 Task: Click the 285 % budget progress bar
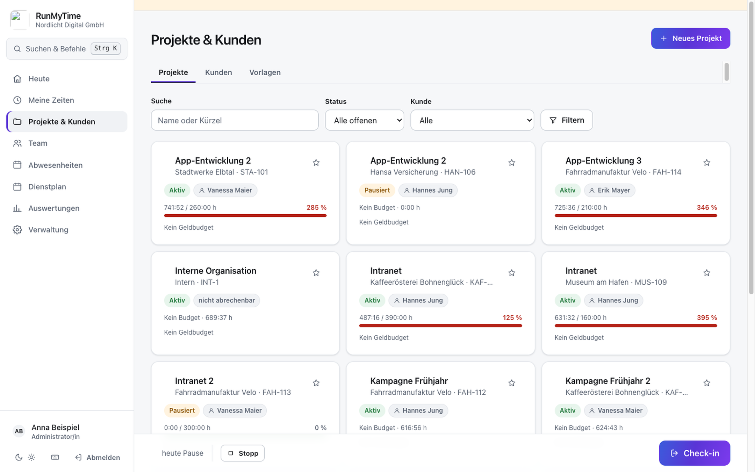pyautogui.click(x=245, y=216)
